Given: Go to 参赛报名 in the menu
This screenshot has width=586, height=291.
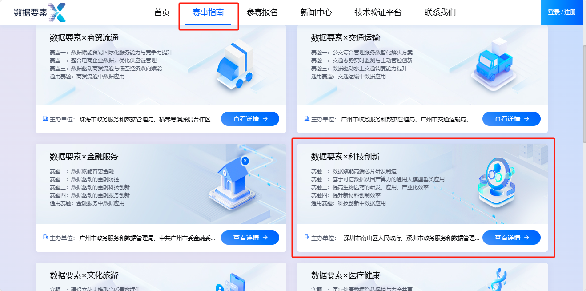Looking at the screenshot, I should pos(262,12).
